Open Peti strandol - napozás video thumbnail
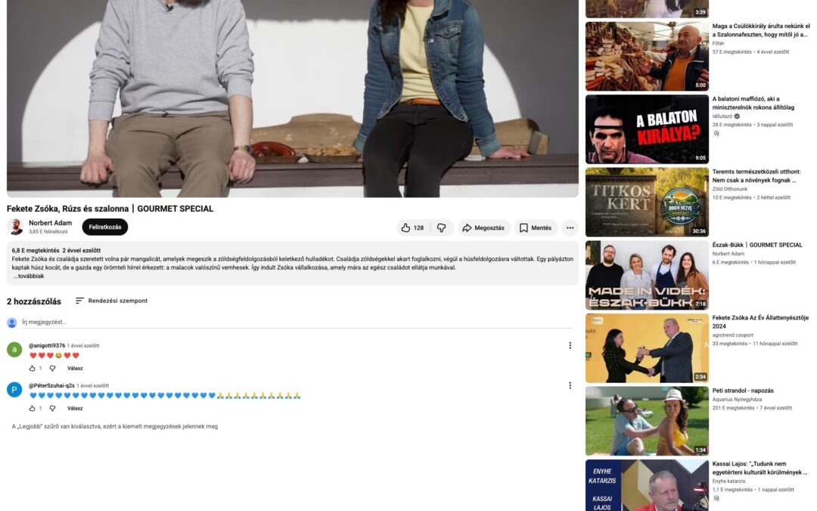This screenshot has height=511, width=817. pos(647,421)
